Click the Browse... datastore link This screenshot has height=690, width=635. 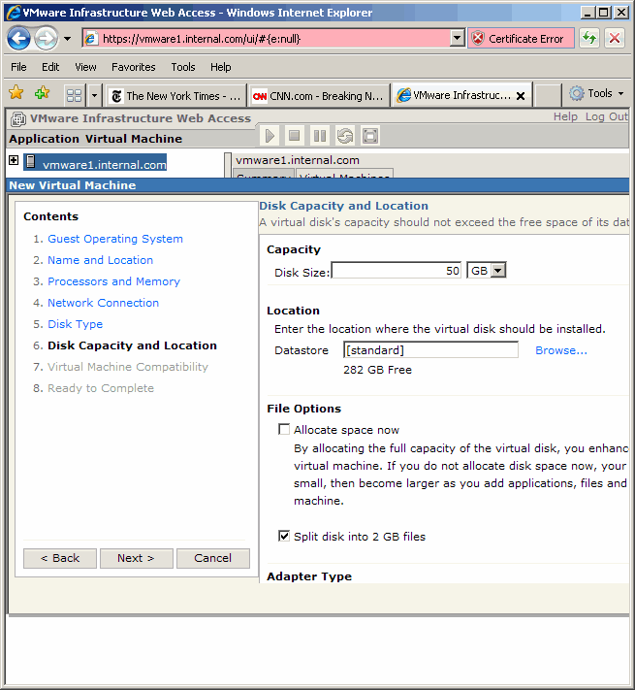click(560, 350)
